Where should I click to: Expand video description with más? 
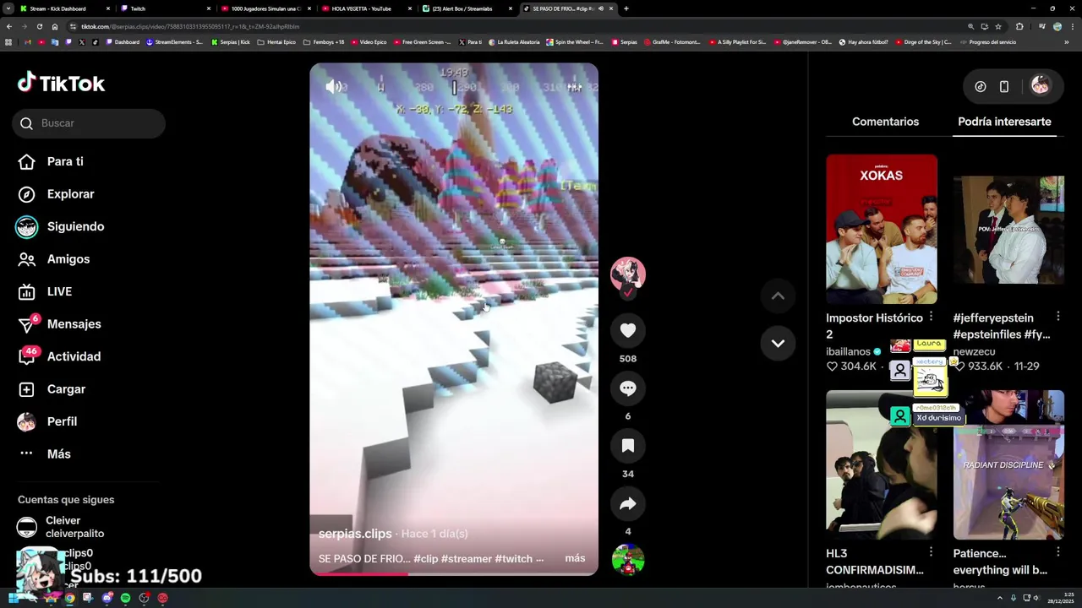pyautogui.click(x=575, y=558)
